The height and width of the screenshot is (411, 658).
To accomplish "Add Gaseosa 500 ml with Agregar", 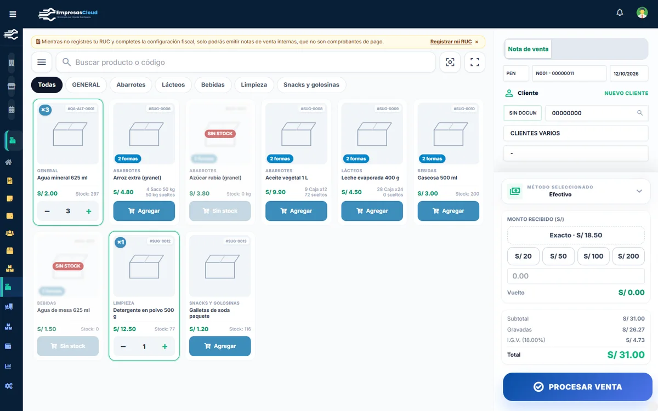I will [449, 211].
